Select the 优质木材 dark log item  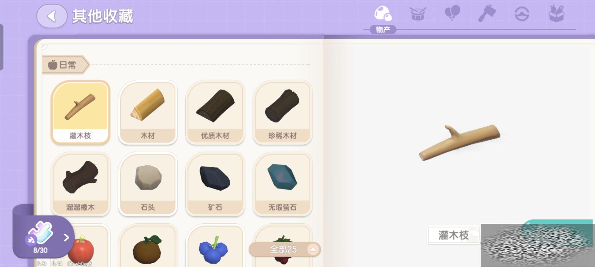pos(215,112)
